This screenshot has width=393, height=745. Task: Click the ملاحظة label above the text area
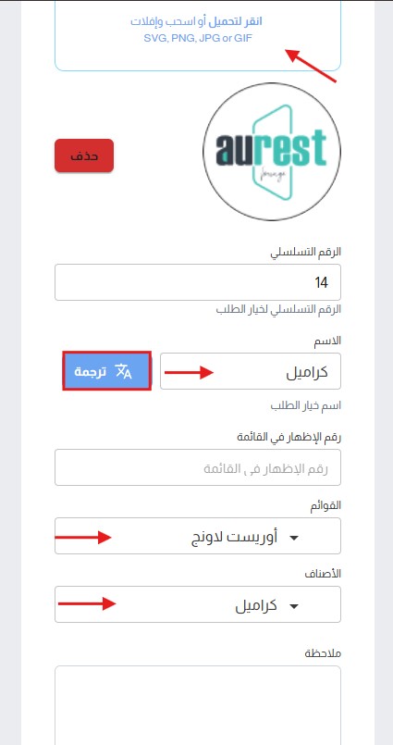coord(323,653)
